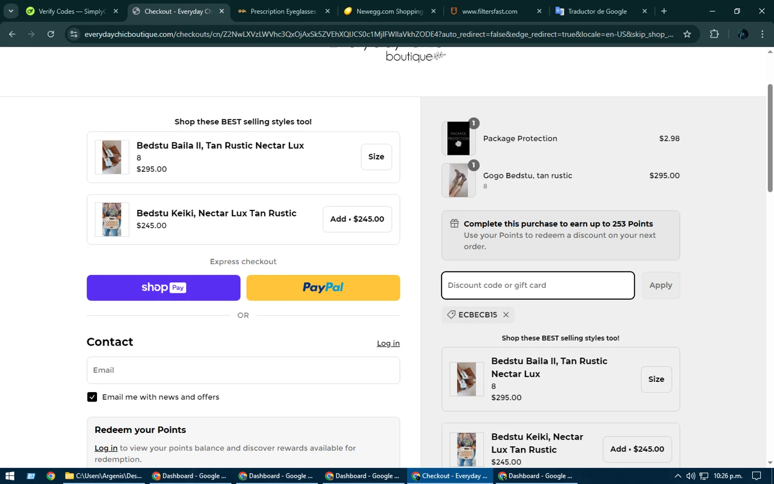
Task: Go back to previous page
Action: pyautogui.click(x=12, y=34)
